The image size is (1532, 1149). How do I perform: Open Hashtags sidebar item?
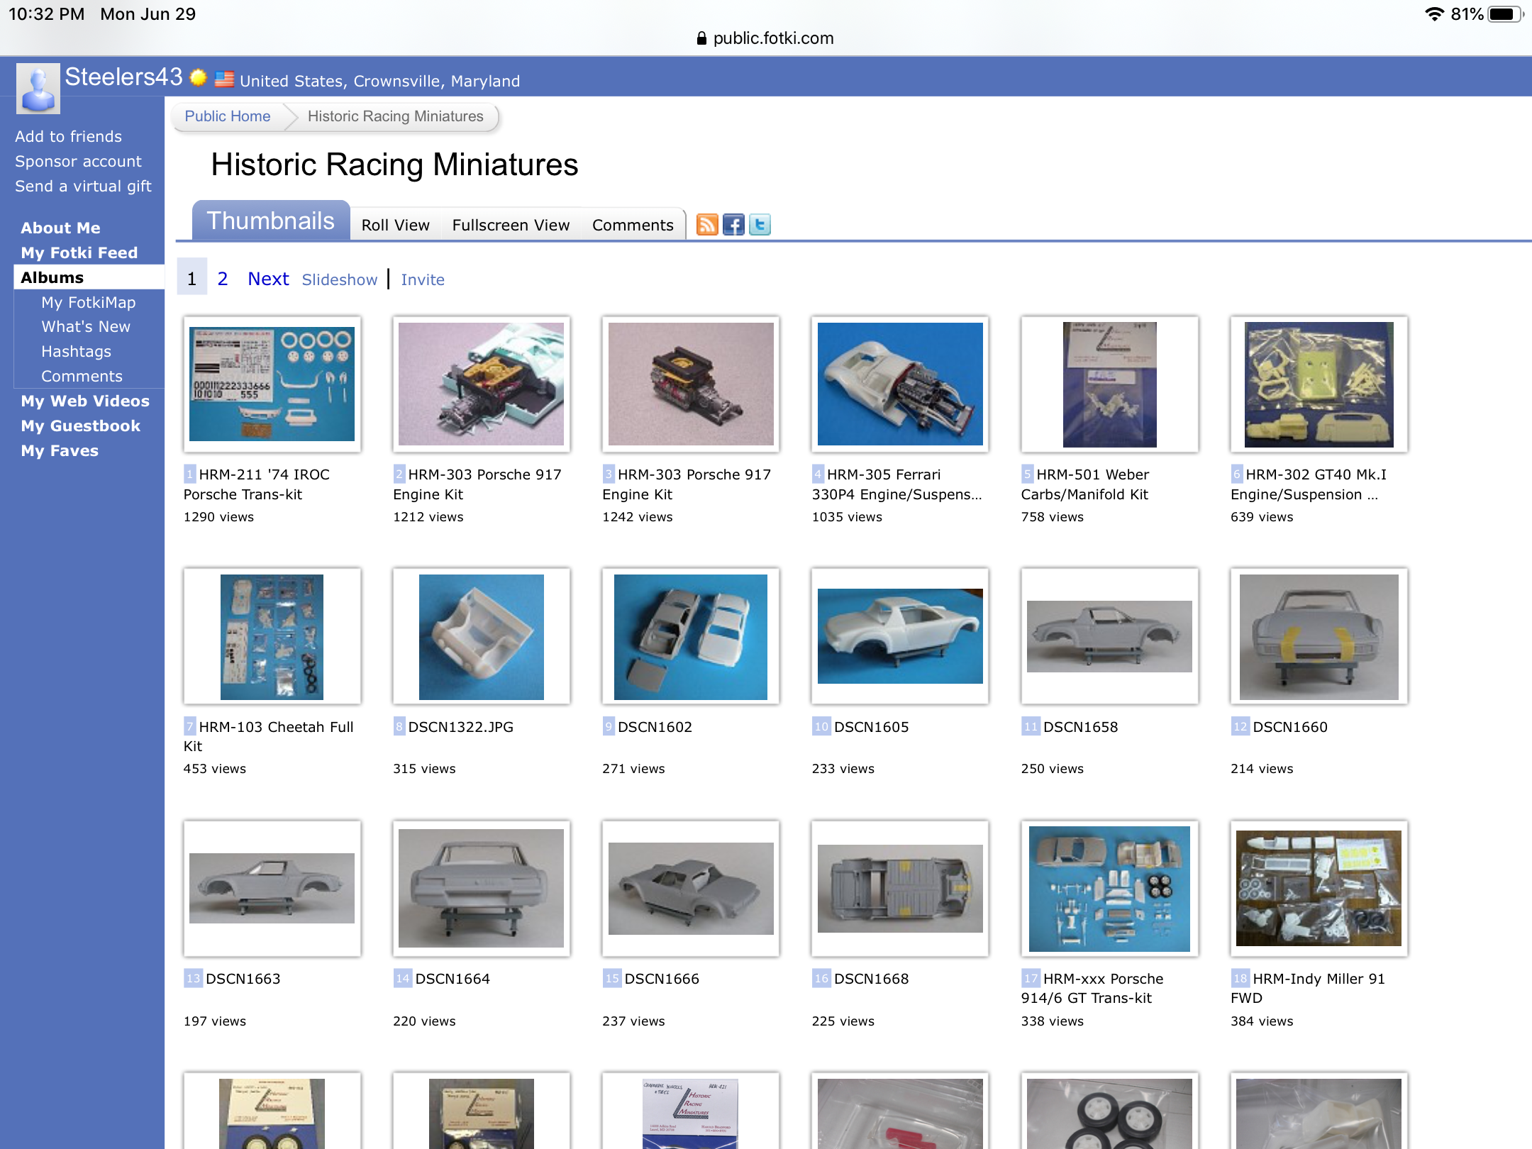click(x=76, y=351)
